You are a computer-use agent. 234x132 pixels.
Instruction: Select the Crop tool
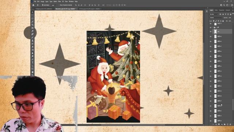pyautogui.click(x=33, y=25)
